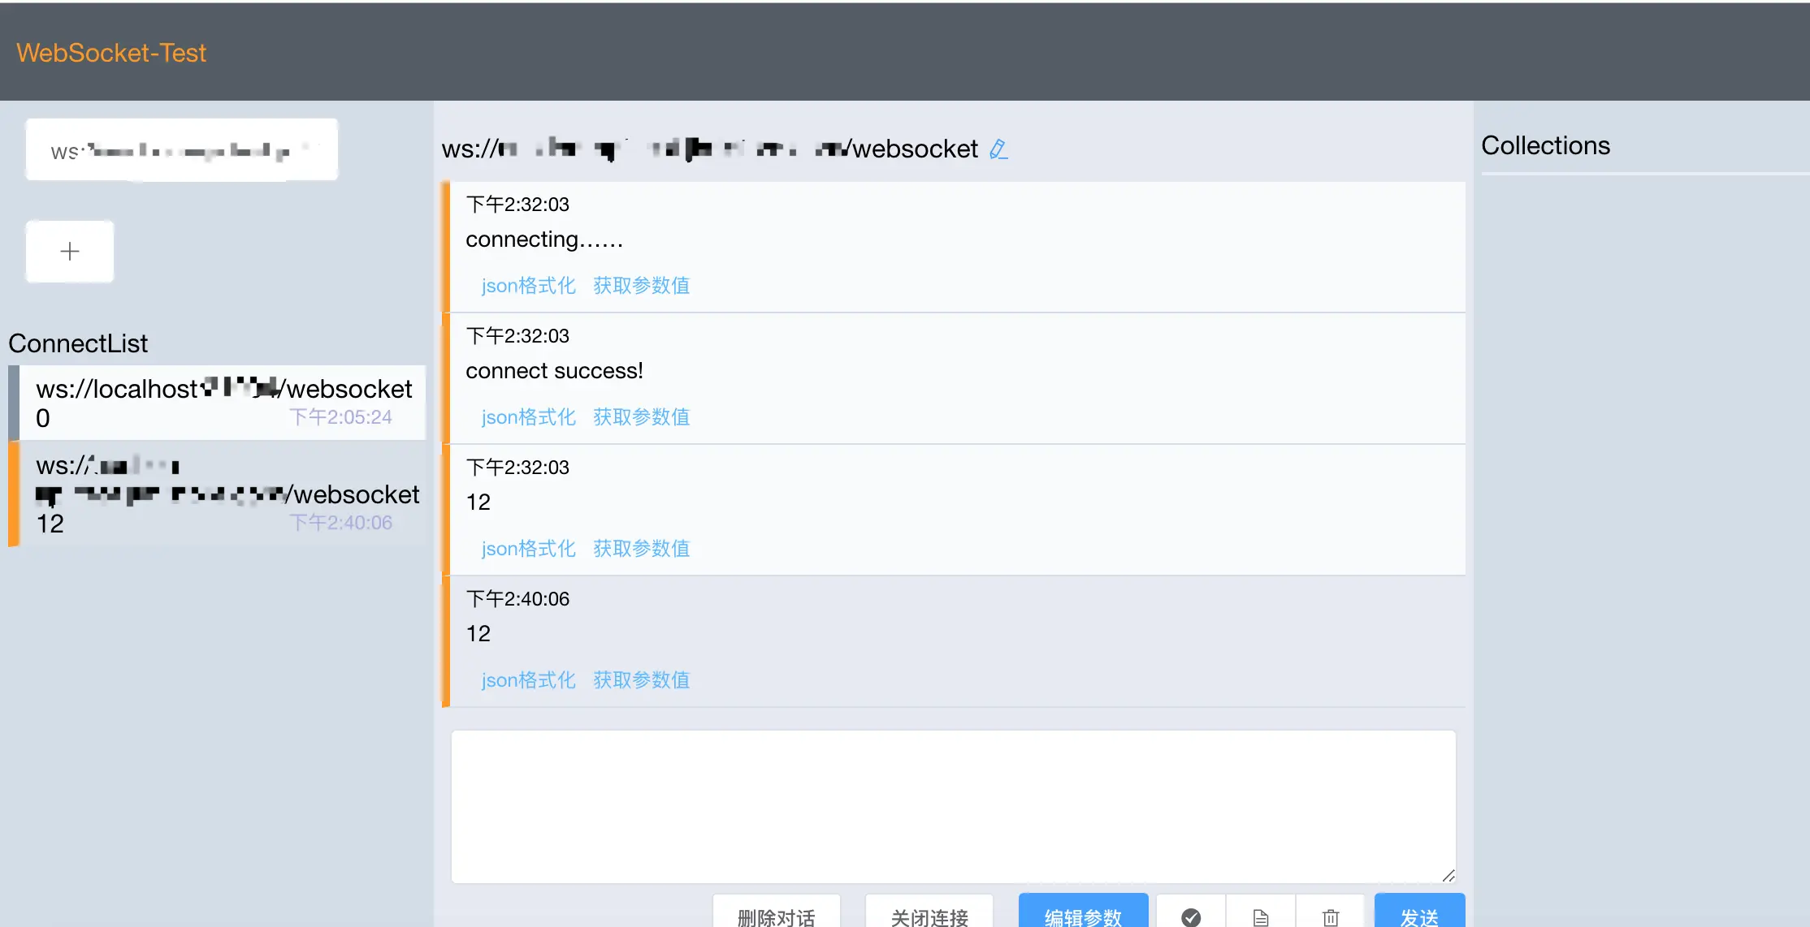
Task: Select the localhost websocket connection entry
Action: click(219, 403)
